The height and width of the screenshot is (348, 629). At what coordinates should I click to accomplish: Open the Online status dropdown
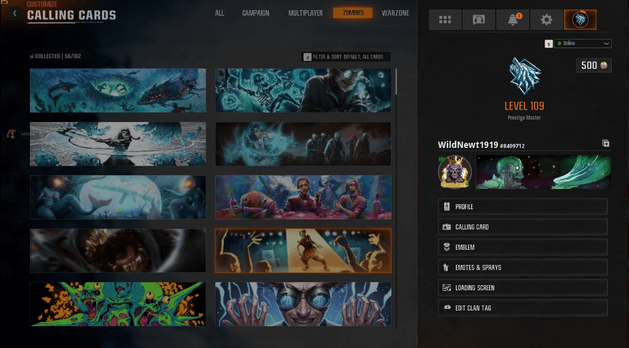coord(583,44)
